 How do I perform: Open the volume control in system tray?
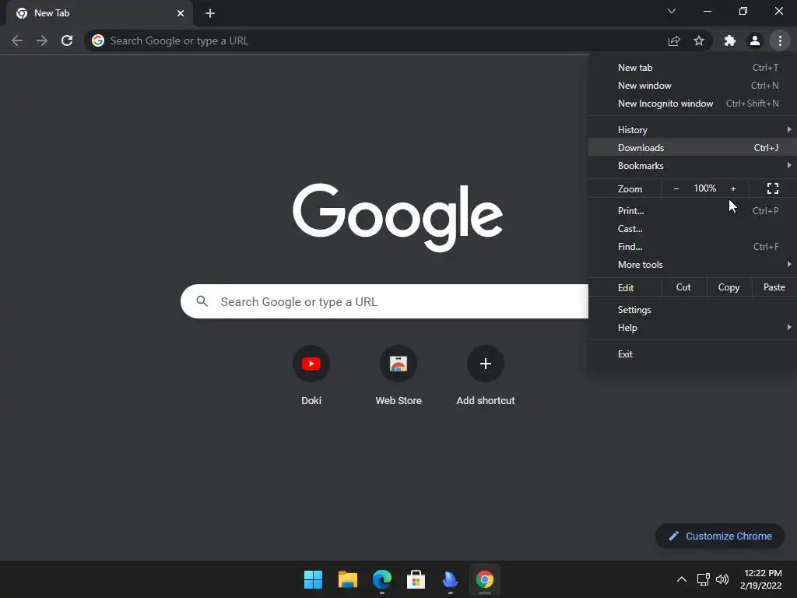722,579
